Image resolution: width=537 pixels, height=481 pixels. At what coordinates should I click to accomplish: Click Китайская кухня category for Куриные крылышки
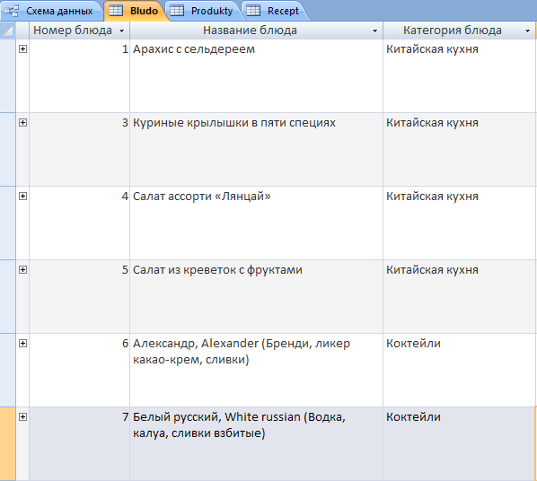point(460,150)
